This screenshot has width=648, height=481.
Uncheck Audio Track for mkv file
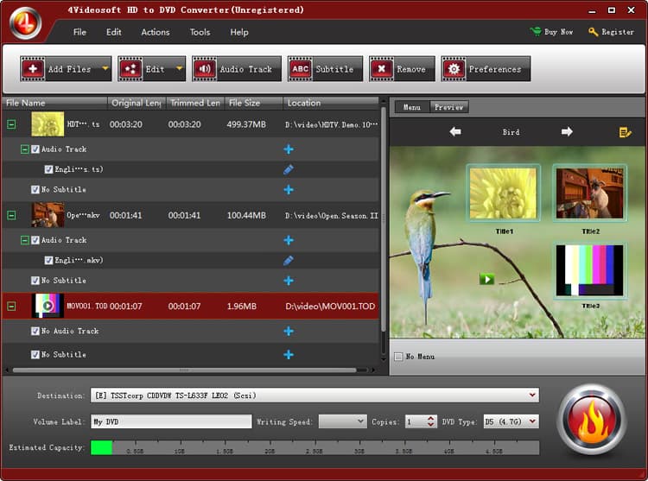(x=35, y=240)
